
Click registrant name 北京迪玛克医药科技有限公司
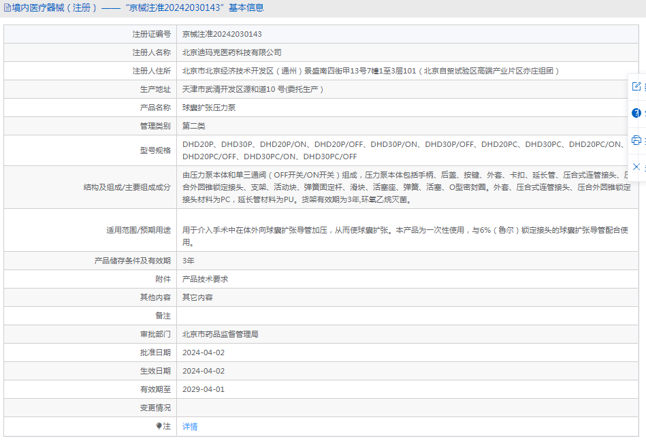pos(232,52)
